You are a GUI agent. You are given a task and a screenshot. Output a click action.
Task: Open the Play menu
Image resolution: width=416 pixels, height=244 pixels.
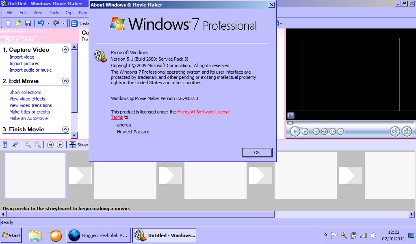[x=83, y=13]
